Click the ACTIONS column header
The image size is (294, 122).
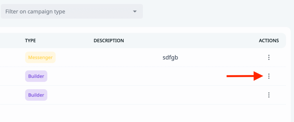269,40
